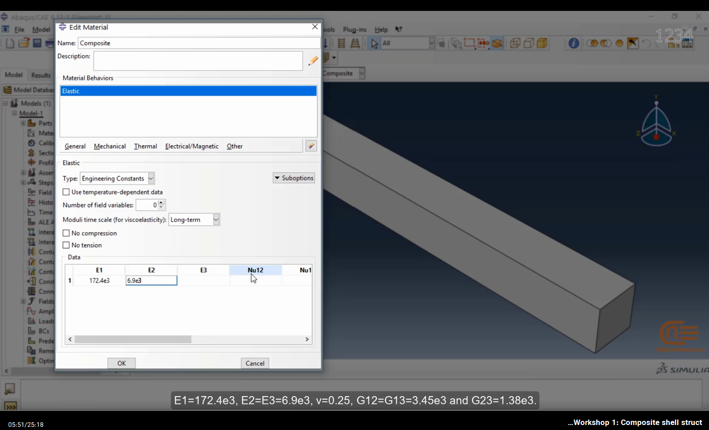Check the No tension option
Image resolution: width=709 pixels, height=430 pixels.
coord(66,245)
